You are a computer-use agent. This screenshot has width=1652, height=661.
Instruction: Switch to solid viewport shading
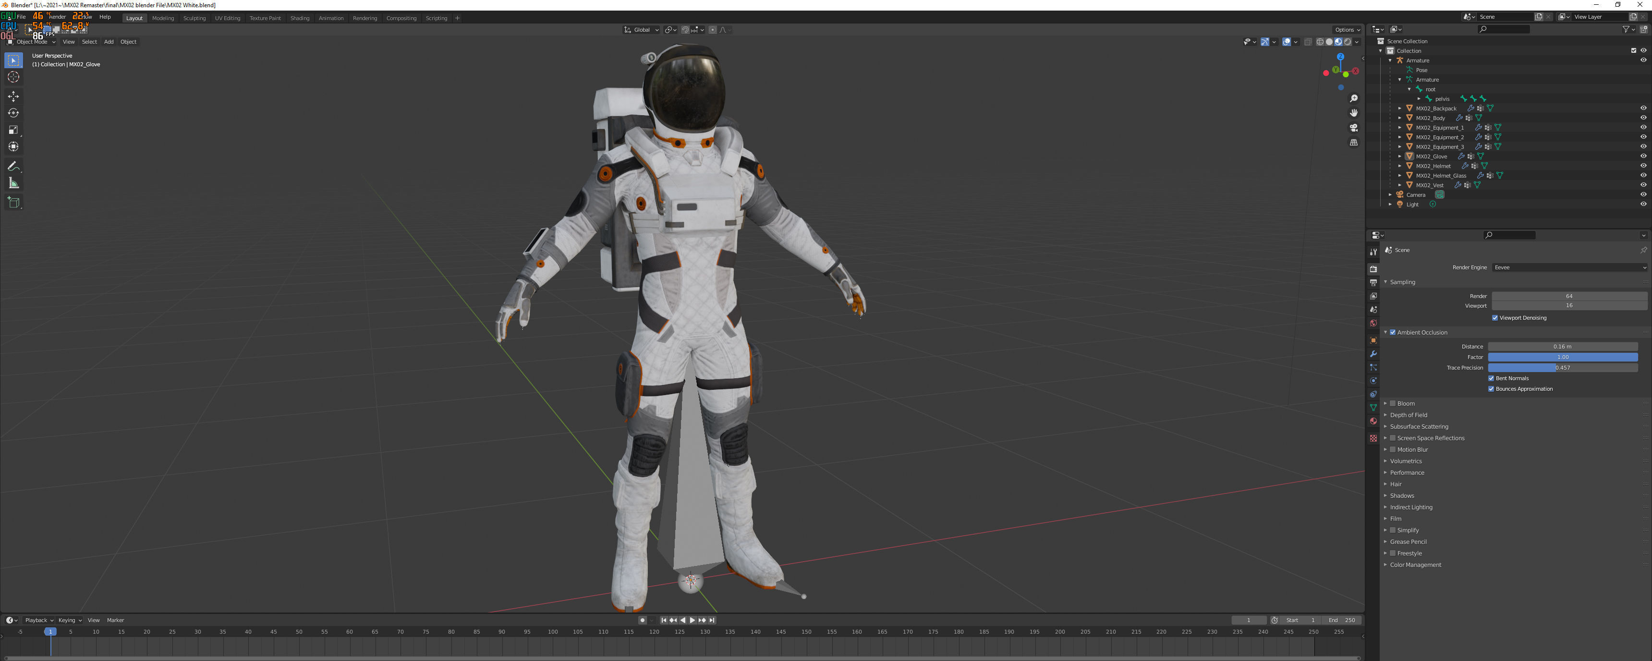tap(1329, 42)
